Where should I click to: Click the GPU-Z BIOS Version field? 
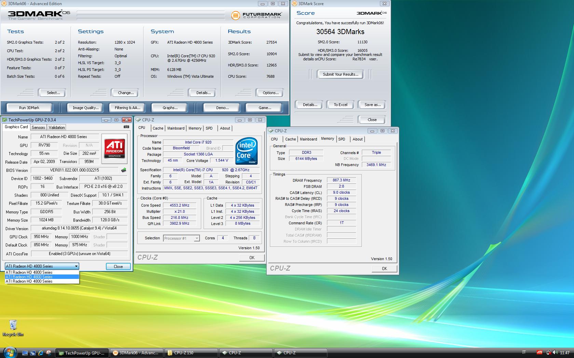74,170
